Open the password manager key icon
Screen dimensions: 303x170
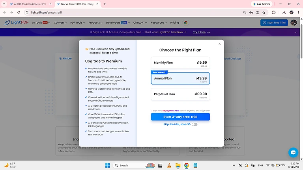(x=251, y=13)
